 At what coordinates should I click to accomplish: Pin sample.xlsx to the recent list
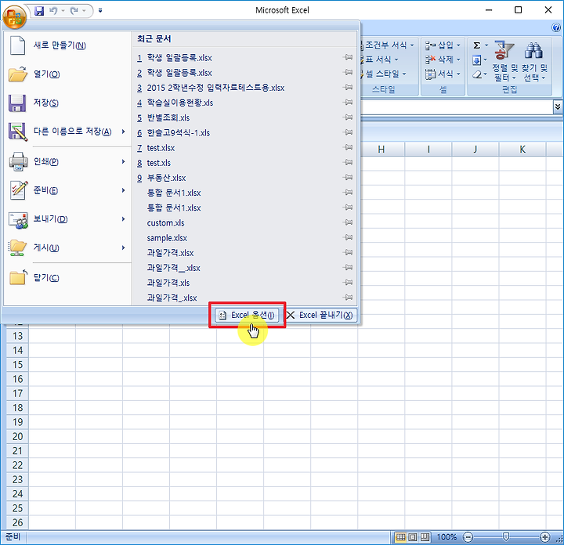pyautogui.click(x=348, y=237)
